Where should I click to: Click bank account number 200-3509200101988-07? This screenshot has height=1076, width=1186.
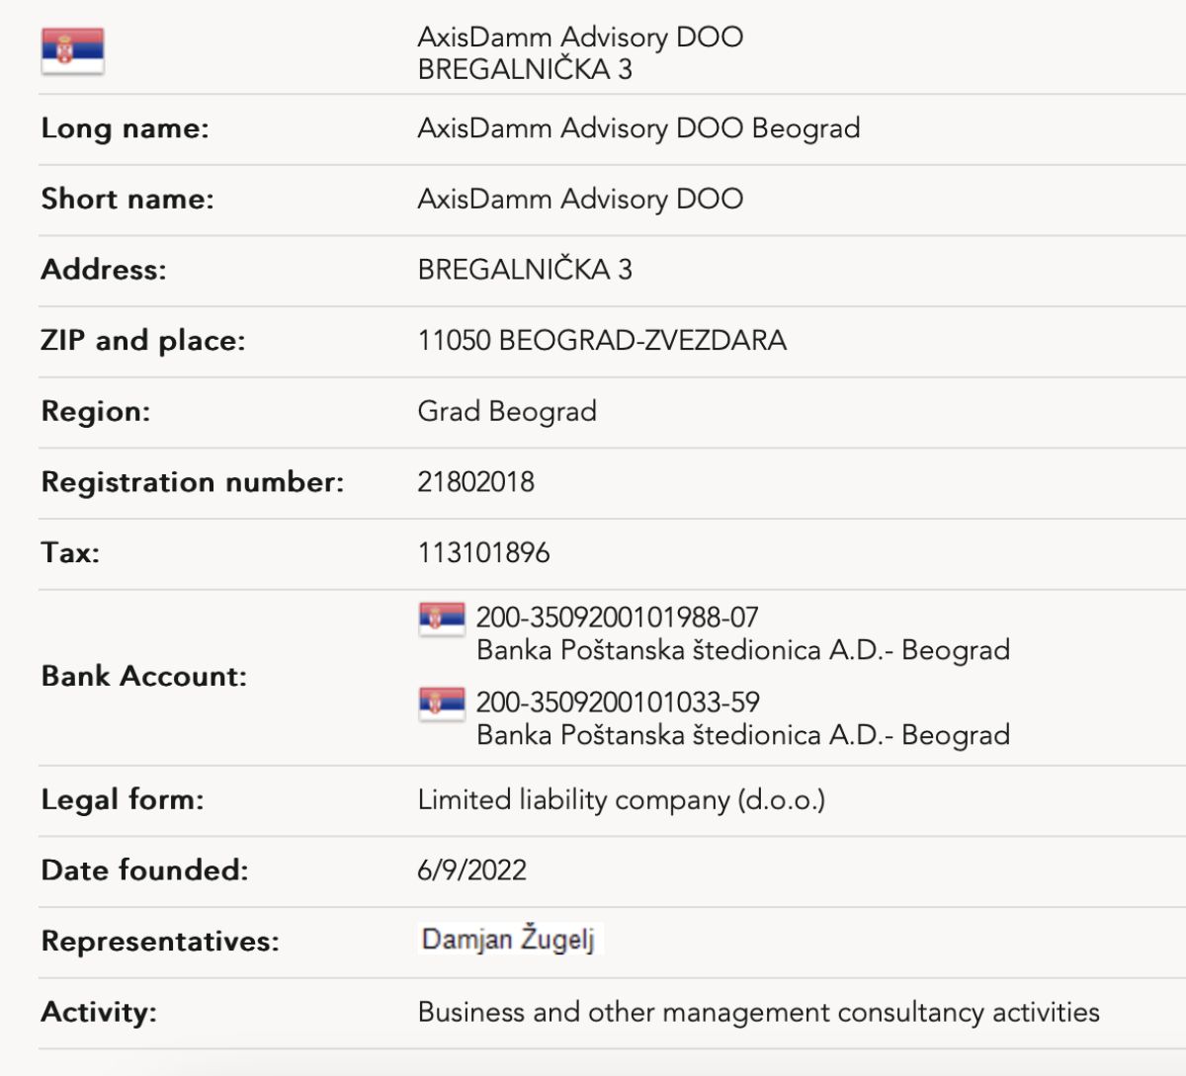click(617, 618)
